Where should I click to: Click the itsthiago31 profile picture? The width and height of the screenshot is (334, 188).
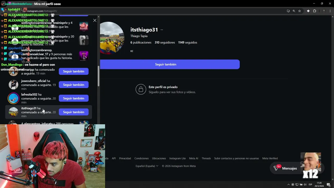[x=112, y=38]
